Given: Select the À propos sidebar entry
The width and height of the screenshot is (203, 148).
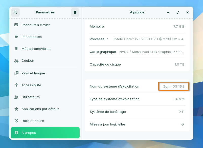Looking at the screenshot, I should (x=45, y=133).
